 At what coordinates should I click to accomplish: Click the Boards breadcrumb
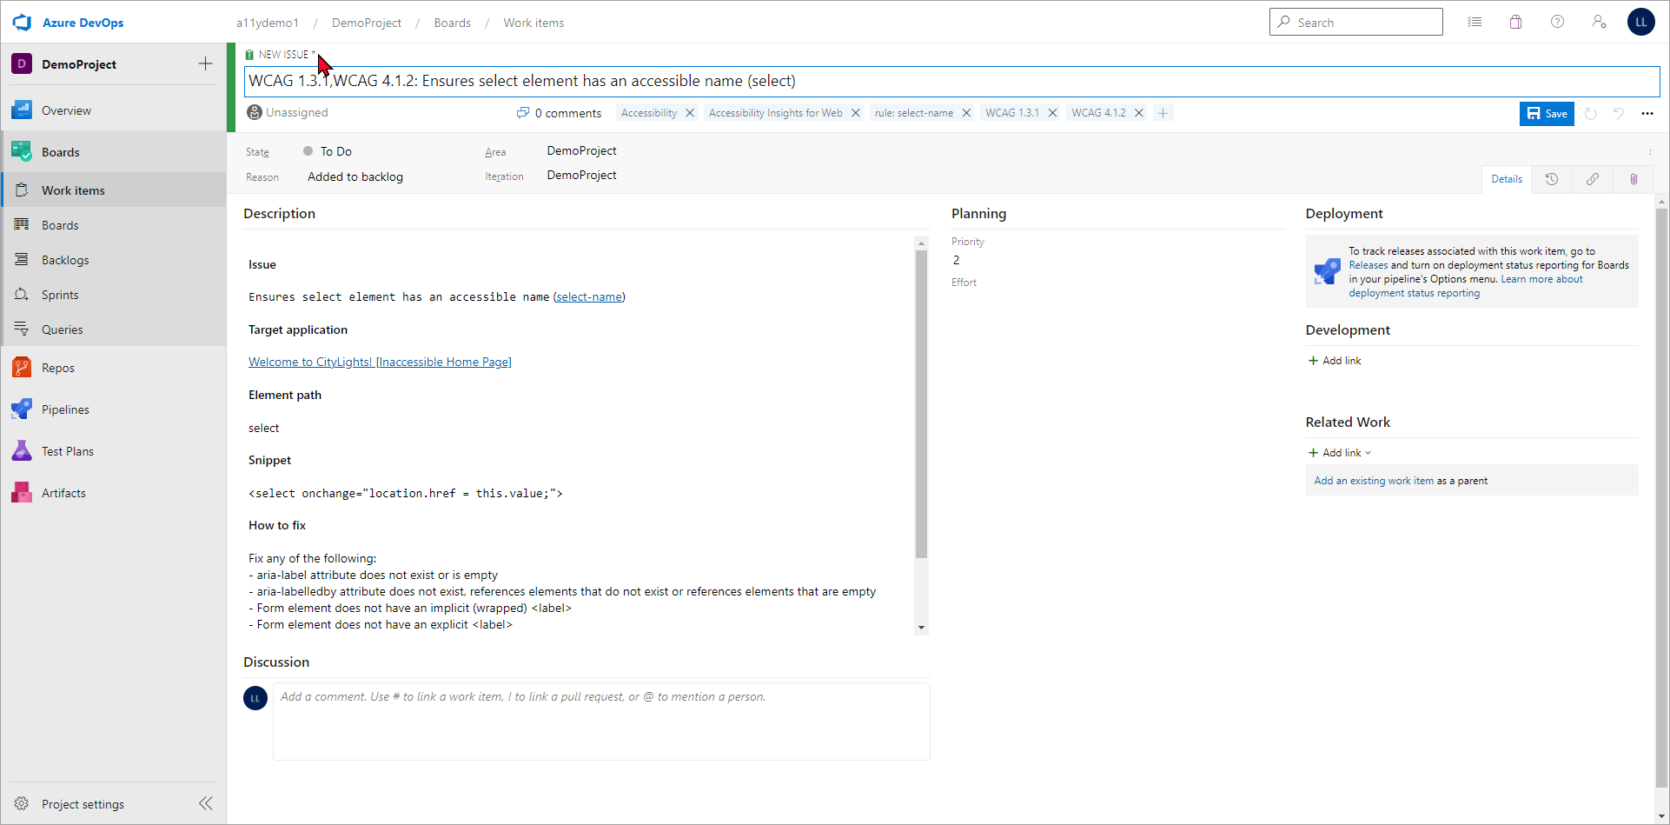pyautogui.click(x=453, y=23)
